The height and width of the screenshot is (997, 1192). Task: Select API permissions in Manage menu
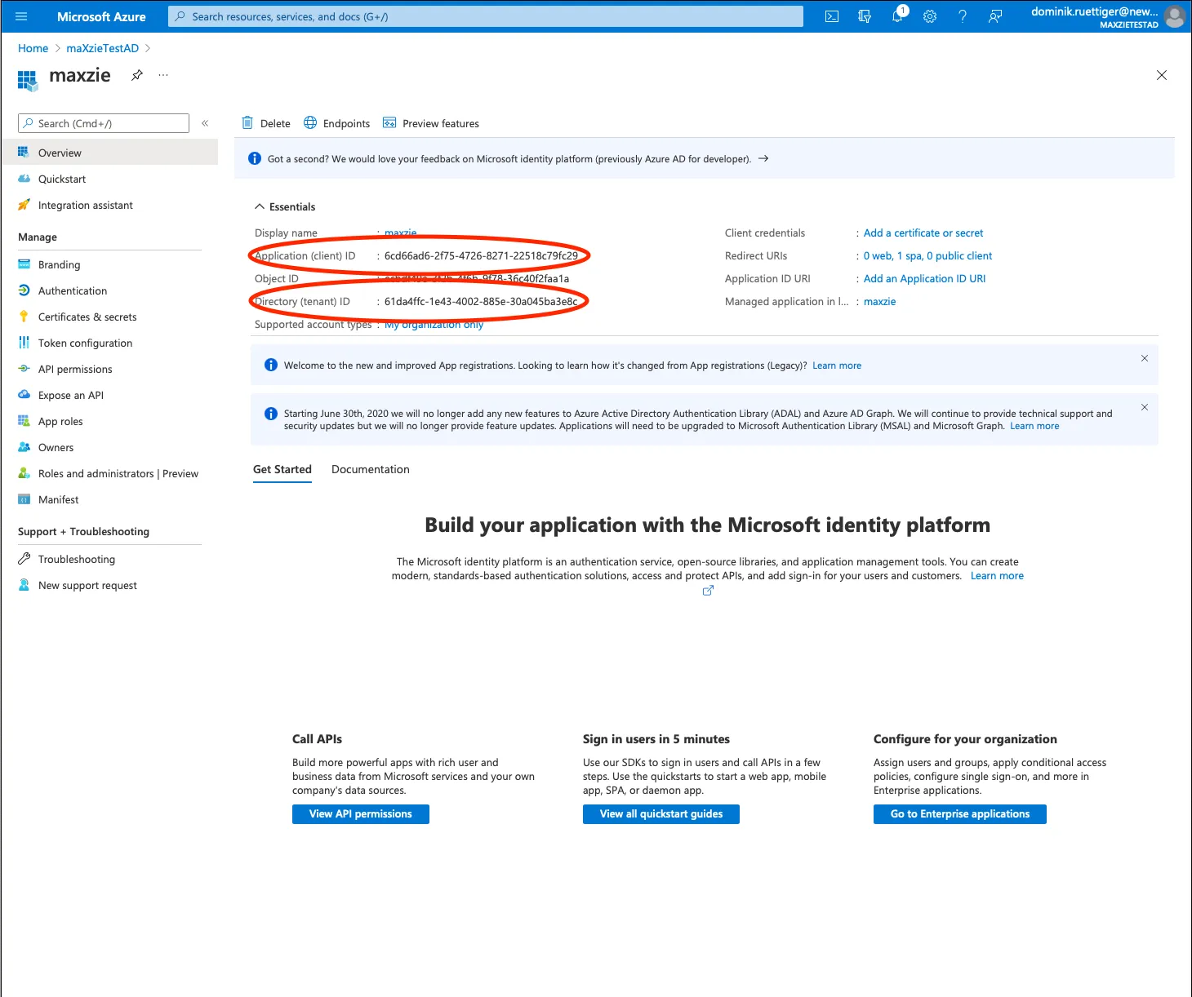[x=75, y=369]
